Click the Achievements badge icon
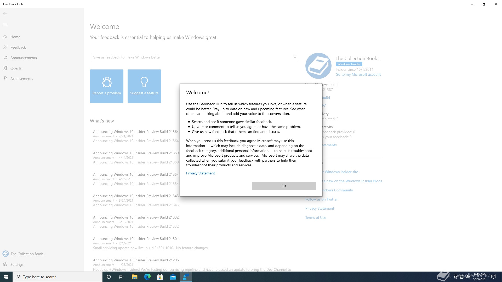502x282 pixels. coord(5,79)
